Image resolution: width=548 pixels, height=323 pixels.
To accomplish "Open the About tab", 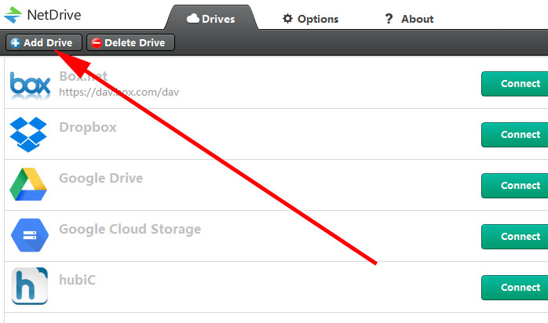I will (x=409, y=19).
